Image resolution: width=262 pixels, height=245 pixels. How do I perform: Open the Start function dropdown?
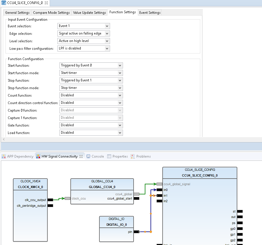click(x=120, y=65)
